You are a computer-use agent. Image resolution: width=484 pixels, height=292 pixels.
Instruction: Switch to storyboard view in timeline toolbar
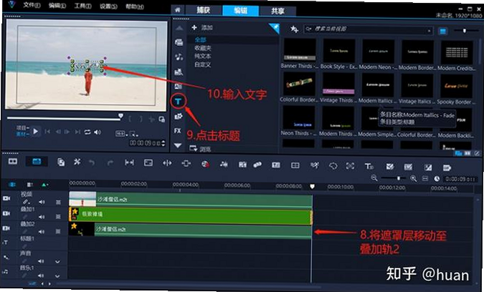click(x=13, y=161)
